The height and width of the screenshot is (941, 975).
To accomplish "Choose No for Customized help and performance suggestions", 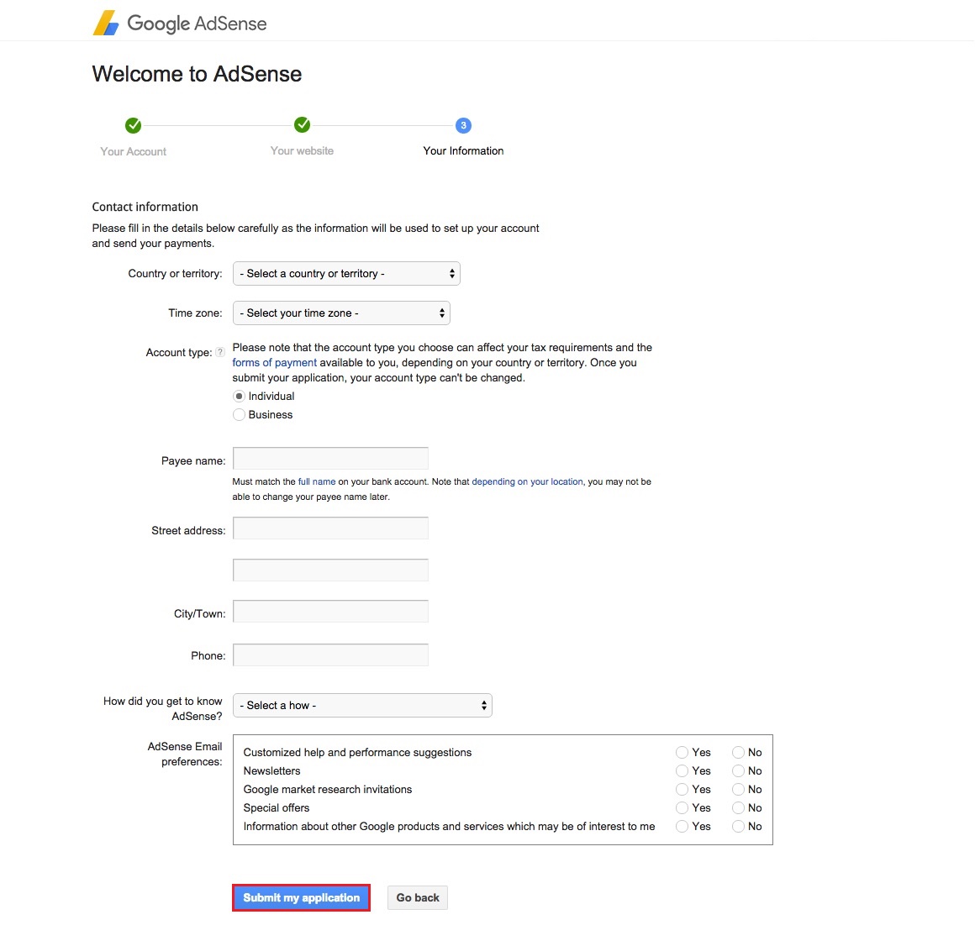I will tap(738, 752).
